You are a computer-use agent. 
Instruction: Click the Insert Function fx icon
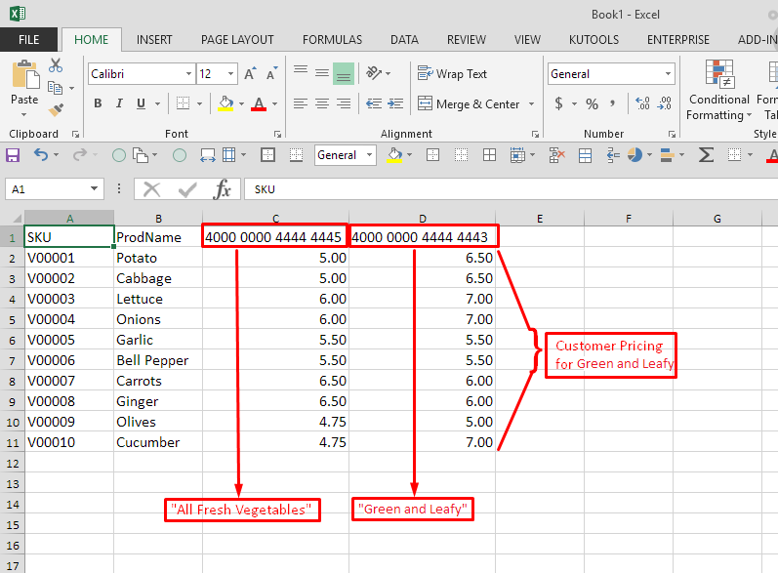pos(223,189)
